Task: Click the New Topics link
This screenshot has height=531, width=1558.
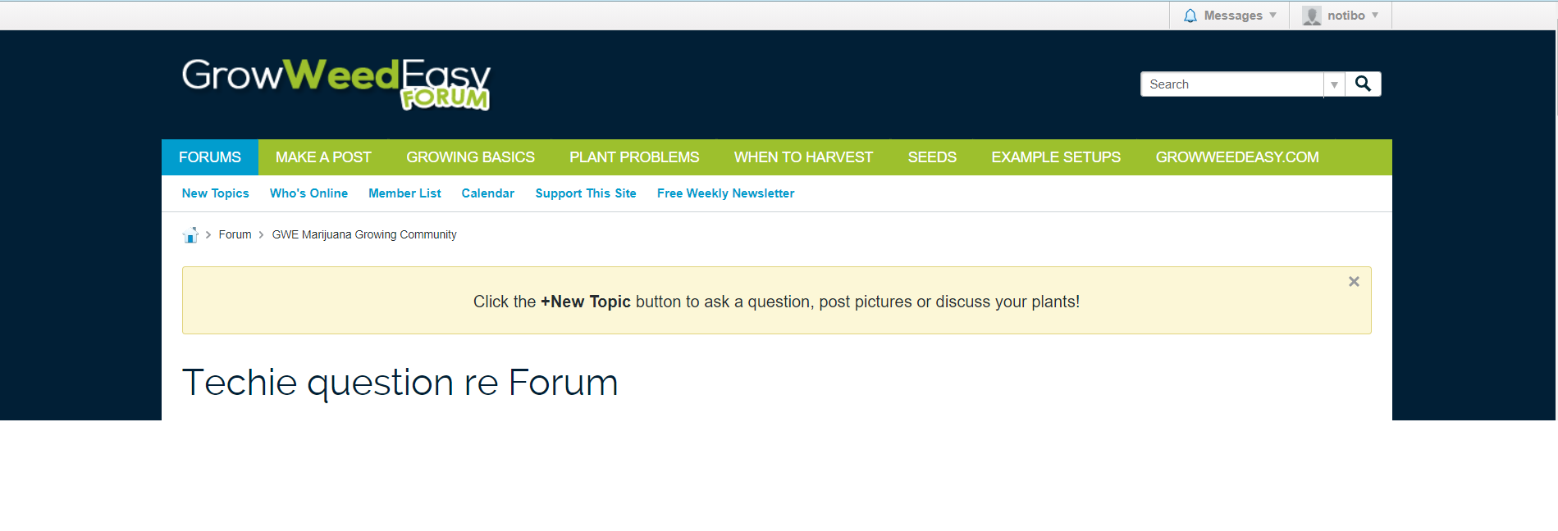Action: click(x=215, y=193)
